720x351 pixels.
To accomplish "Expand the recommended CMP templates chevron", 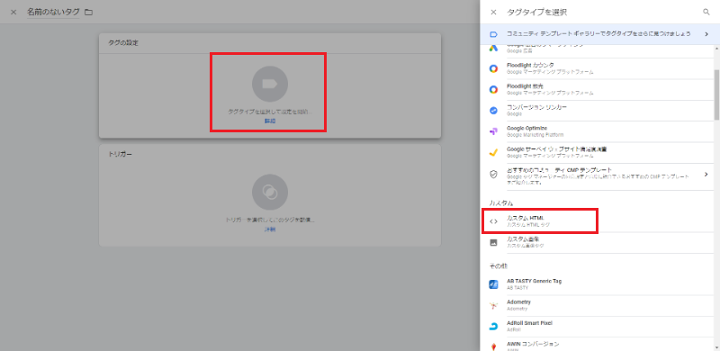I will [x=706, y=174].
